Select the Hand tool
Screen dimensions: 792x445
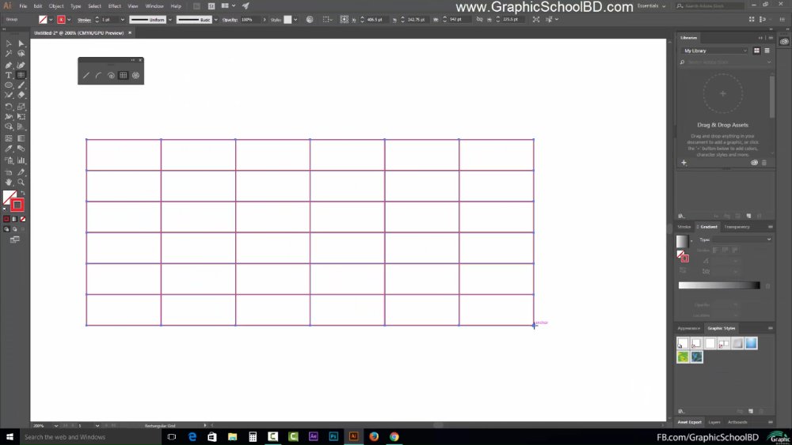click(x=9, y=182)
